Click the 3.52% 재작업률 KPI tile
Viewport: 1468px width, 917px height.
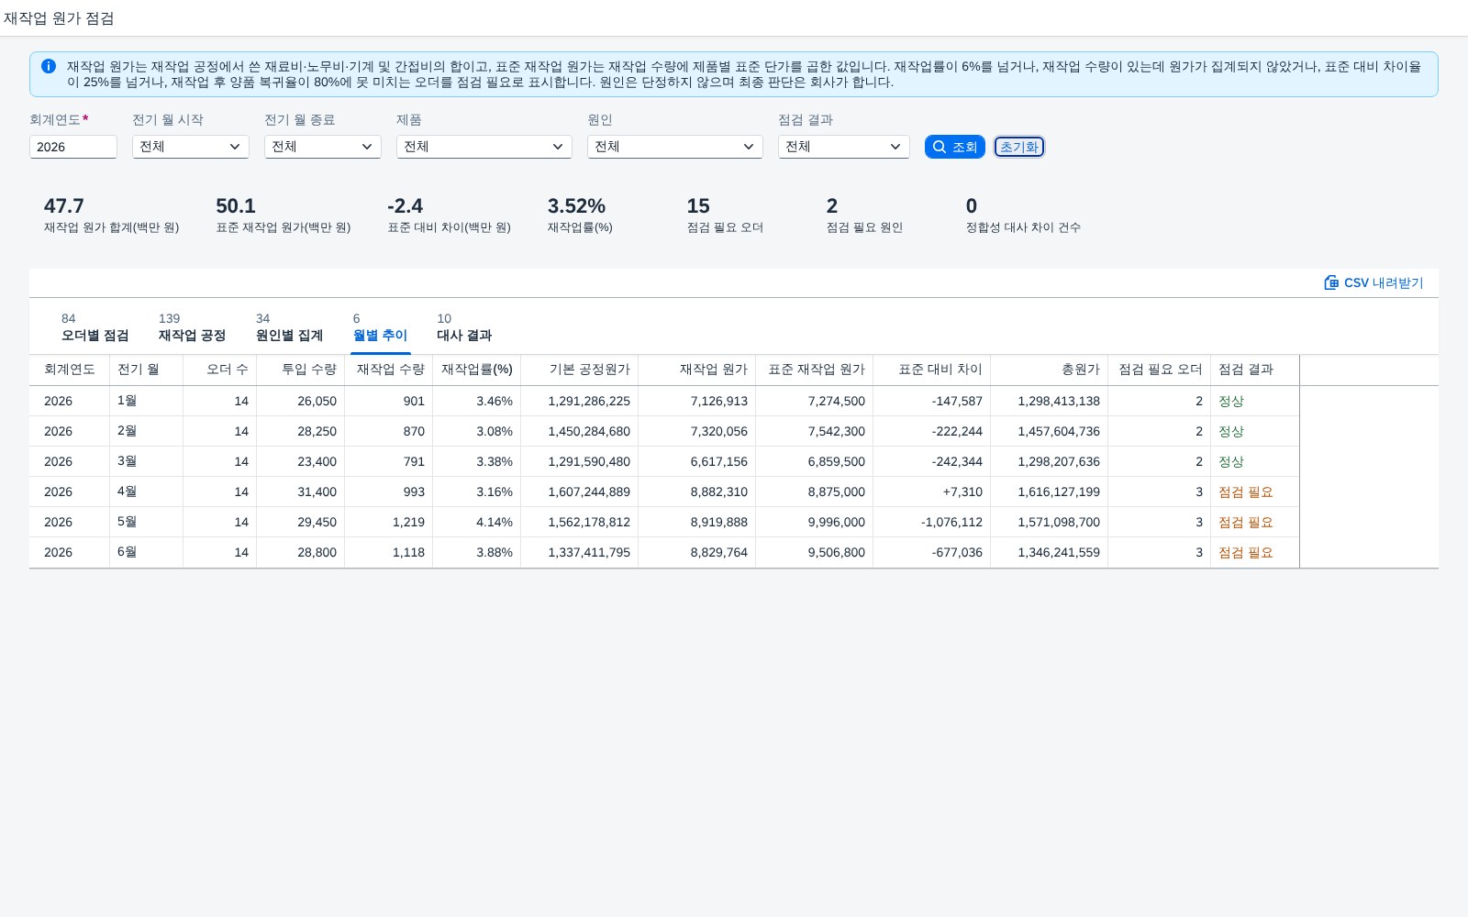(x=580, y=215)
